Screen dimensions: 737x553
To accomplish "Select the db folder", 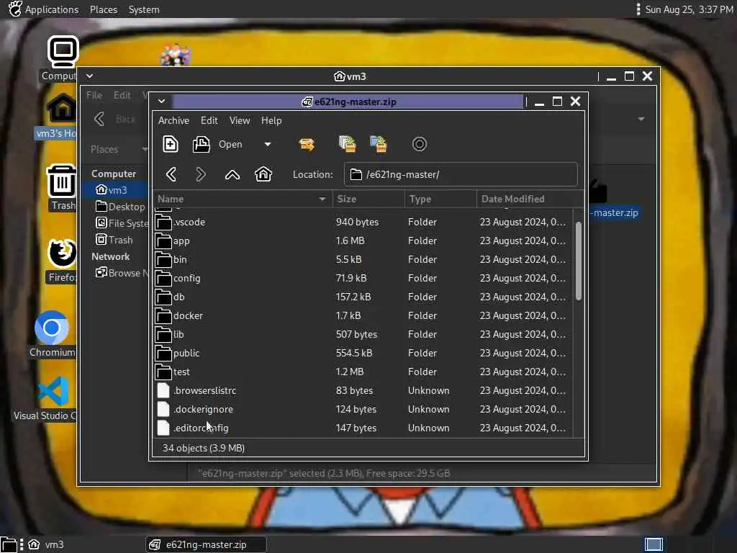I will (363, 297).
